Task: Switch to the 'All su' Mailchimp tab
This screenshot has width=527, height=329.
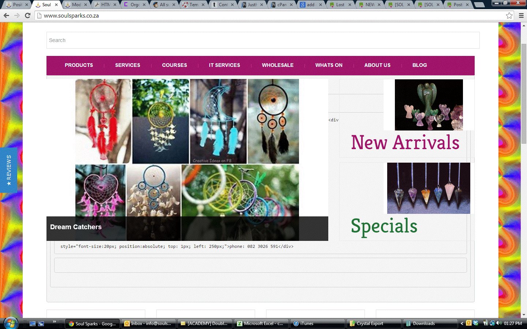Action: 164,5
